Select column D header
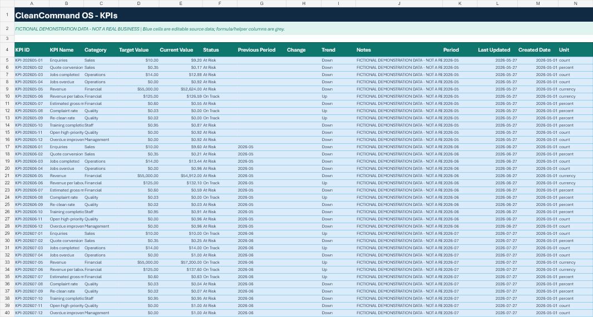 pyautogui.click(x=139, y=3)
